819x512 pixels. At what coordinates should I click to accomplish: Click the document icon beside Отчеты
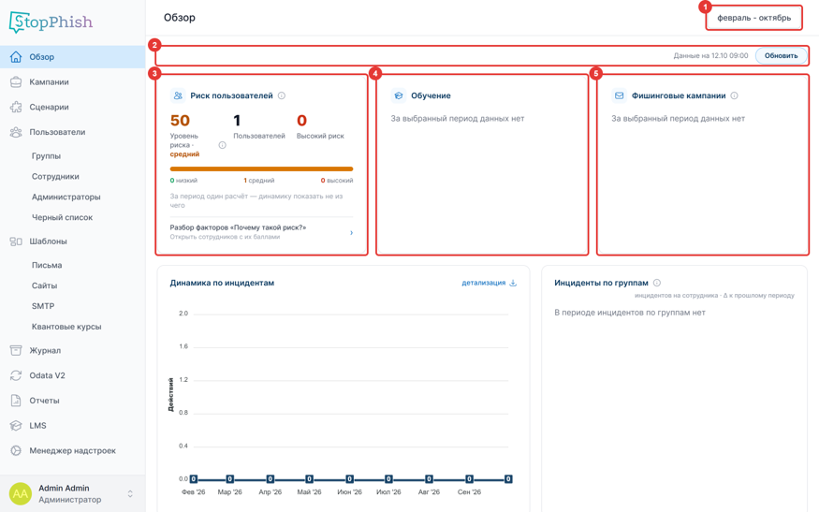point(16,401)
